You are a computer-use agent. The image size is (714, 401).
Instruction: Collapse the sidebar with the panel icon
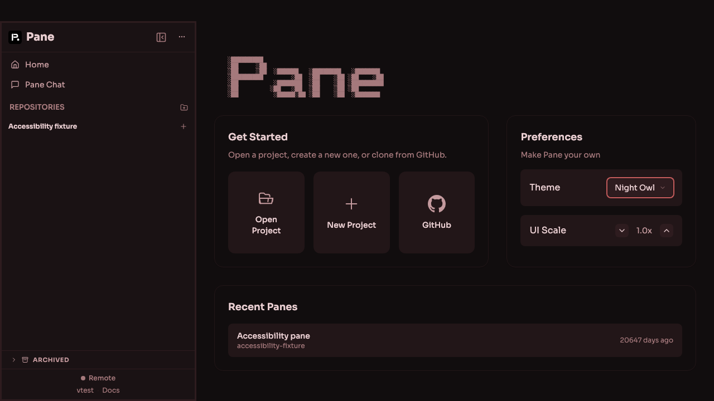(x=161, y=37)
